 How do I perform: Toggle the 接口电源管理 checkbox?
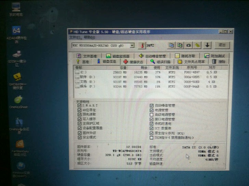[152, 119]
